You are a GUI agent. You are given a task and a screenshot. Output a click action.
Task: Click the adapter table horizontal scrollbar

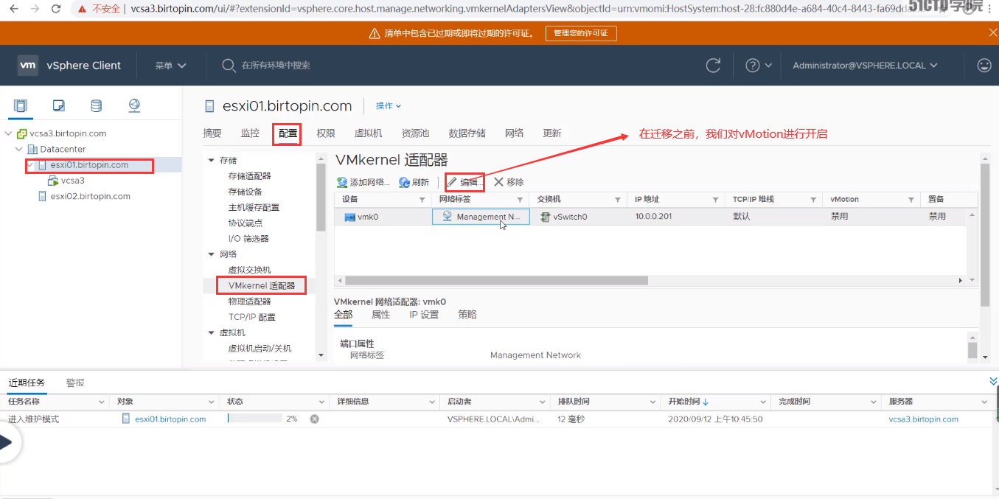coord(496,281)
